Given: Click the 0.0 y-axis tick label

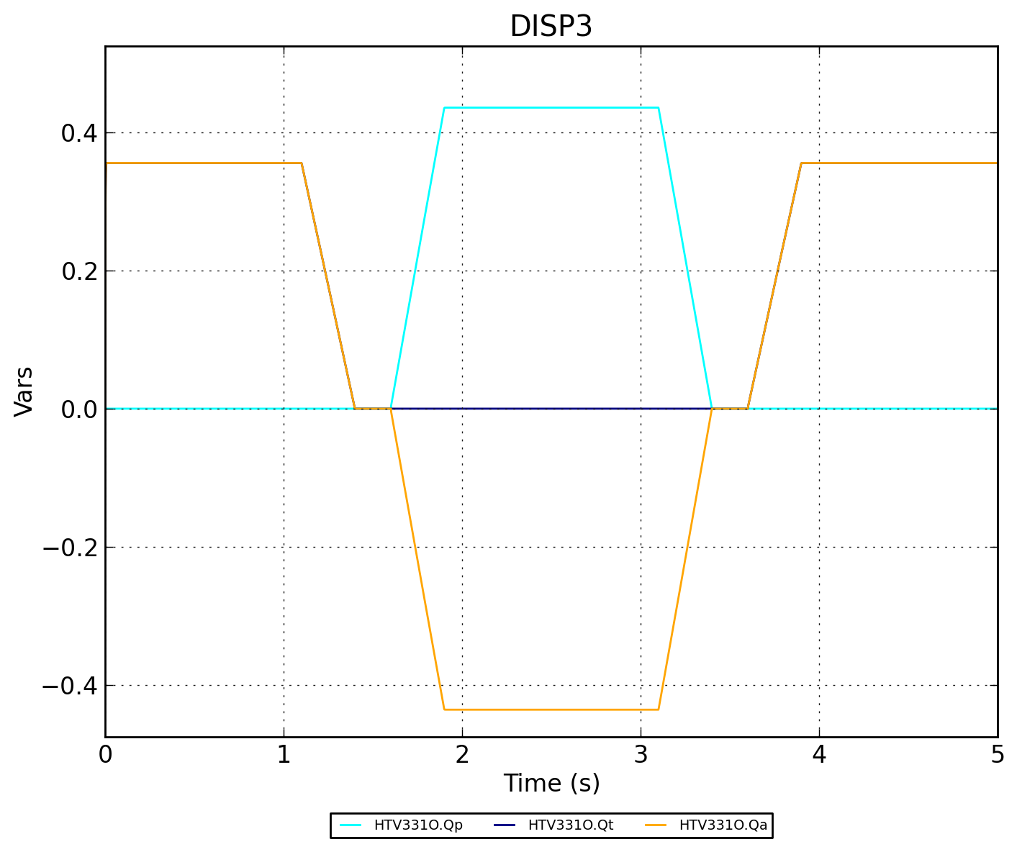Looking at the screenshot, I should pos(79,409).
